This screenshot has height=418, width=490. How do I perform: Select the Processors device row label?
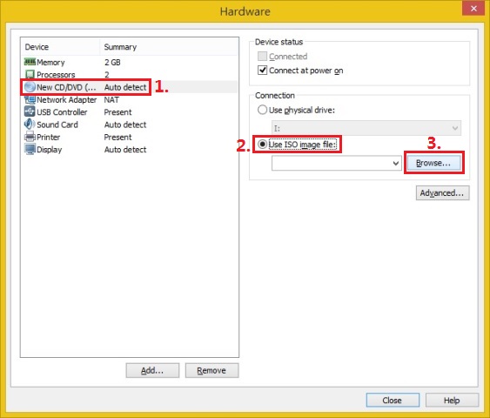pyautogui.click(x=56, y=75)
